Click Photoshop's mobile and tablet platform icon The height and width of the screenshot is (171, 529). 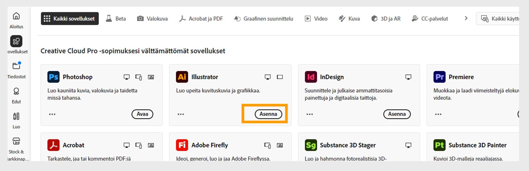point(139,77)
